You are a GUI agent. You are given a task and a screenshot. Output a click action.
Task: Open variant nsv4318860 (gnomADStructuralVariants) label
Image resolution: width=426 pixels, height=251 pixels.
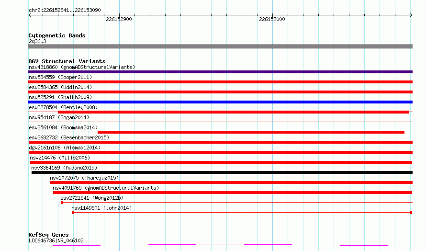click(x=82, y=67)
